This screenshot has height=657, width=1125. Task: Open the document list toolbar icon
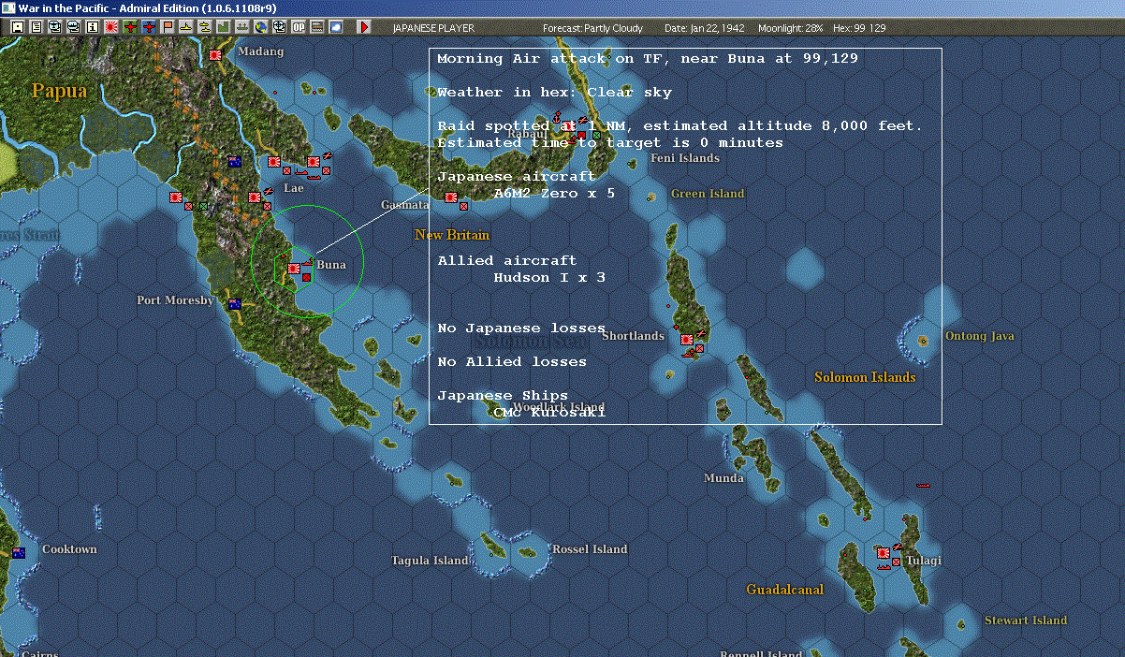coord(37,28)
